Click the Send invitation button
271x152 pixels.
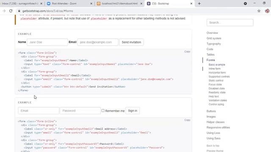(131, 42)
